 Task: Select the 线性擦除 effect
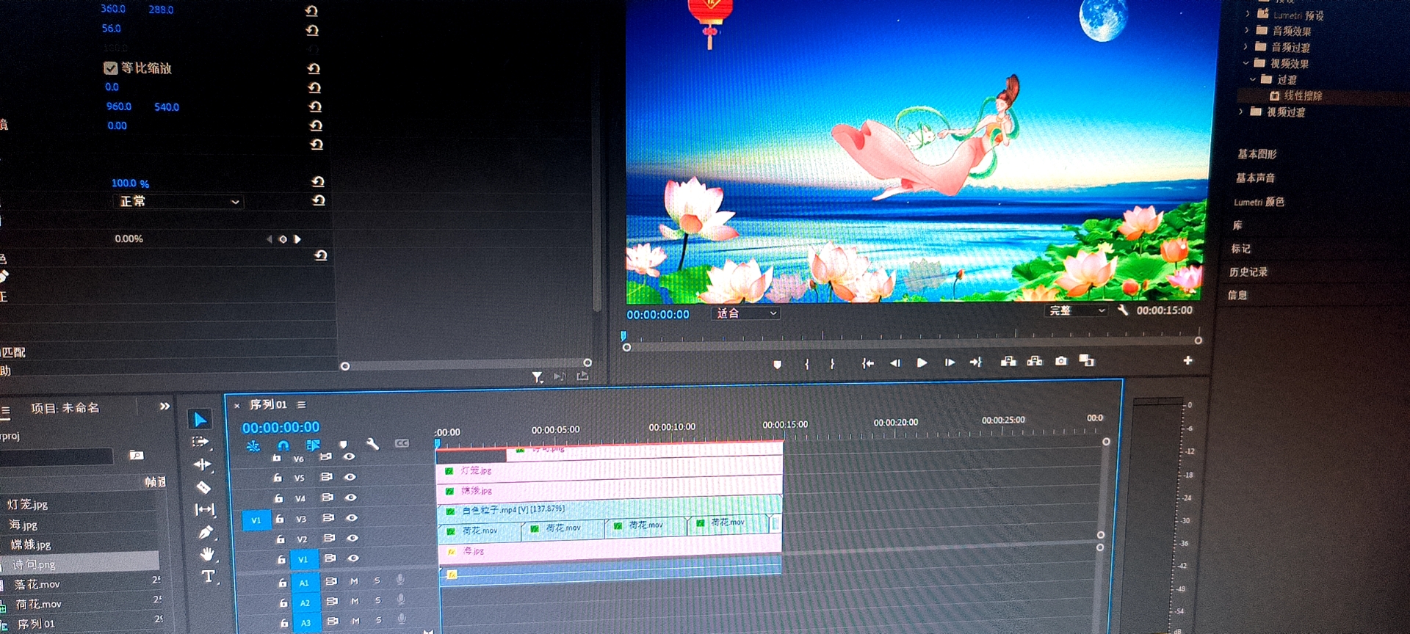coord(1303,95)
